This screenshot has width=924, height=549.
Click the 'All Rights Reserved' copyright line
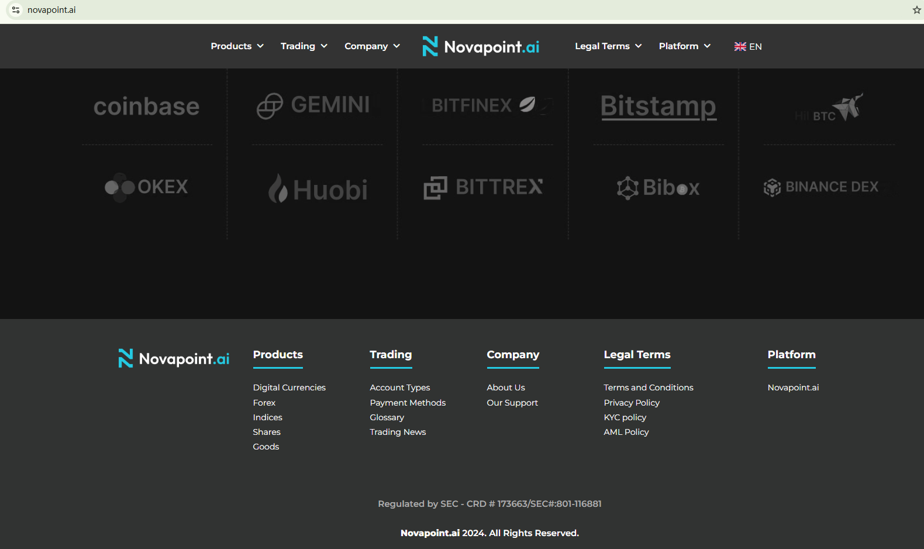point(489,533)
